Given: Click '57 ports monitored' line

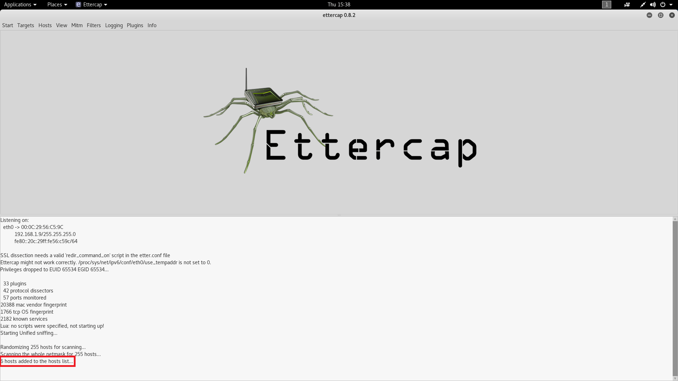Looking at the screenshot, I should point(25,298).
